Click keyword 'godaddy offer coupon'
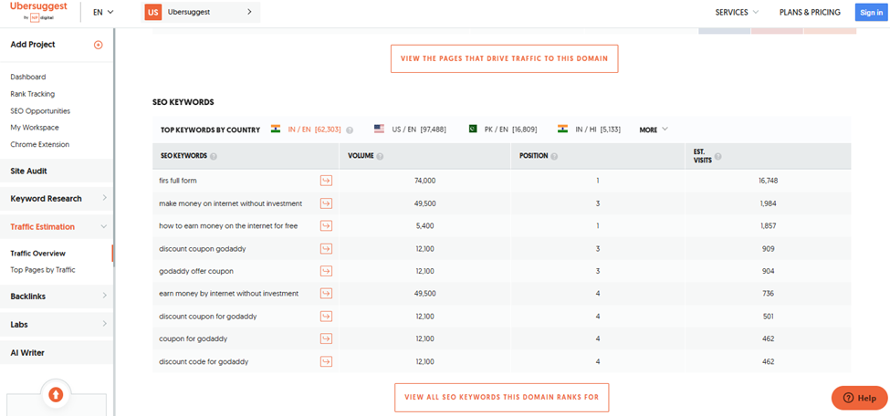 coord(196,271)
